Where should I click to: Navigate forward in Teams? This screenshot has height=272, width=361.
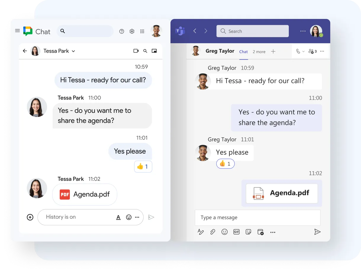coord(206,31)
